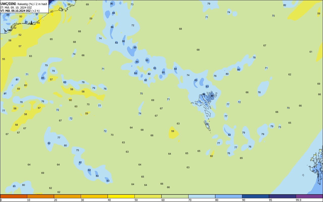Click the 89 humidity value on the map
This screenshot has width=323, height=202.
[x=135, y=48]
